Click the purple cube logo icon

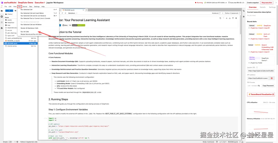pos(2,3)
